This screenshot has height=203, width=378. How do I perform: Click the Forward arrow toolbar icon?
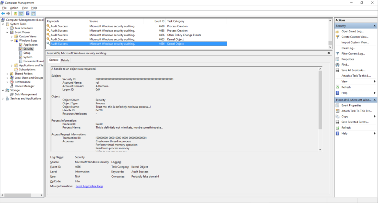[8, 14]
